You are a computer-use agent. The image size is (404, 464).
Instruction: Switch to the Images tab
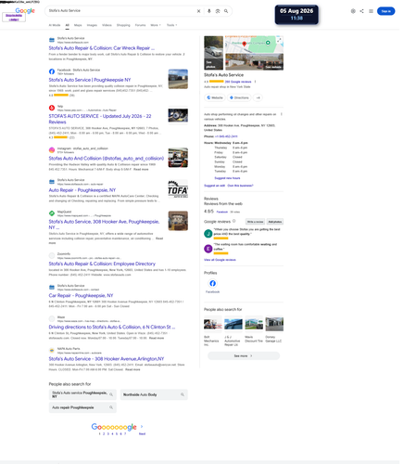point(93,25)
